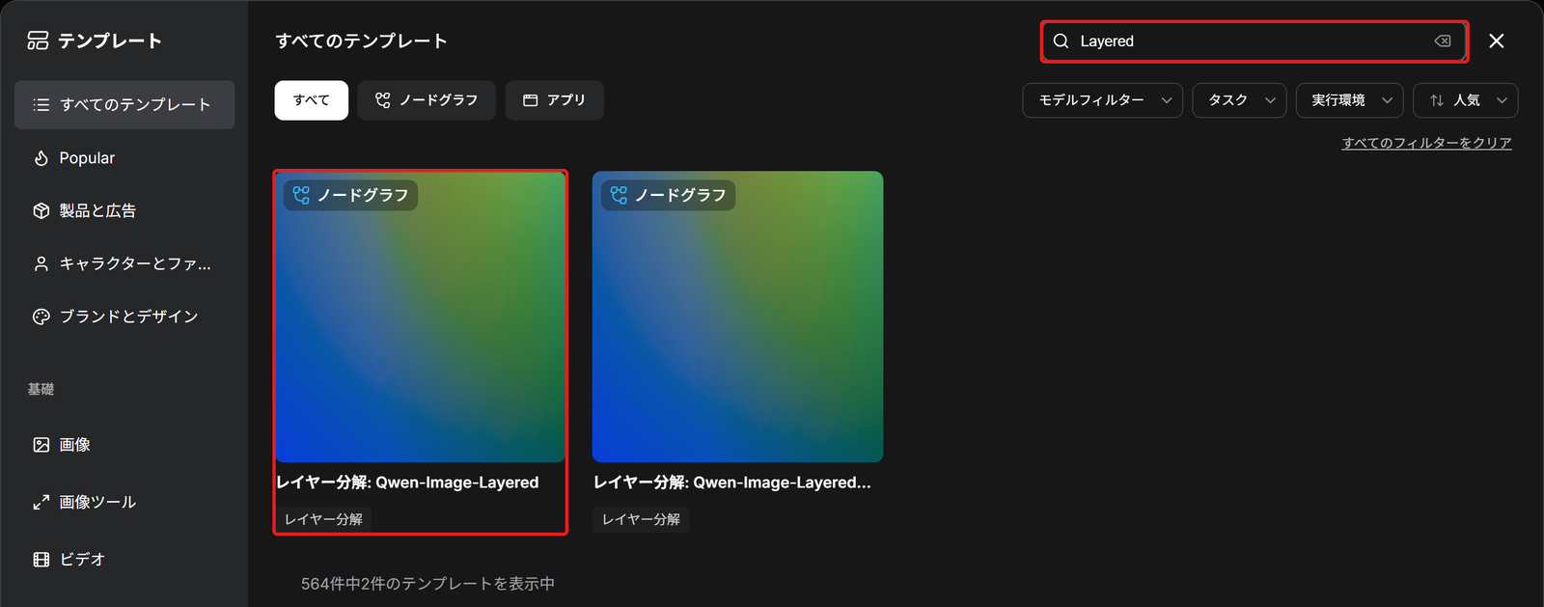Viewport: 1544px width, 607px height.
Task: Switch to the ノードグラフ tab
Action: (x=427, y=100)
